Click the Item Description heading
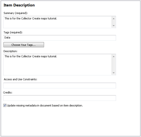 (x=19, y=5)
